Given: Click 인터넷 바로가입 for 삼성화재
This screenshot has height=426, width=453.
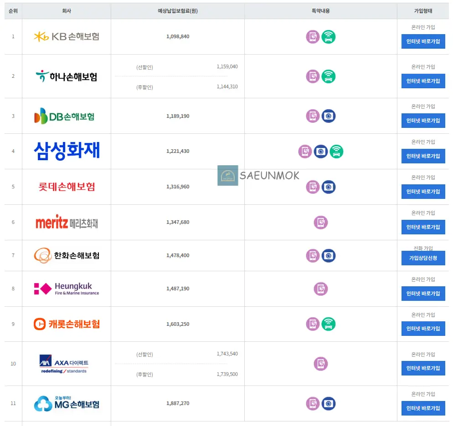Looking at the screenshot, I should (x=423, y=156).
